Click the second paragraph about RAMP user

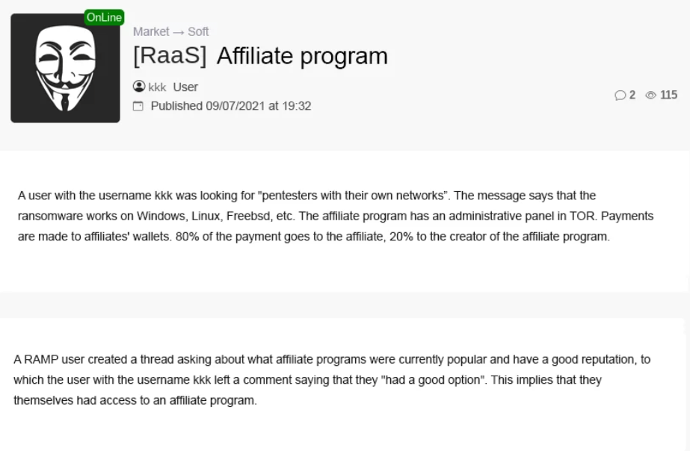coord(332,380)
